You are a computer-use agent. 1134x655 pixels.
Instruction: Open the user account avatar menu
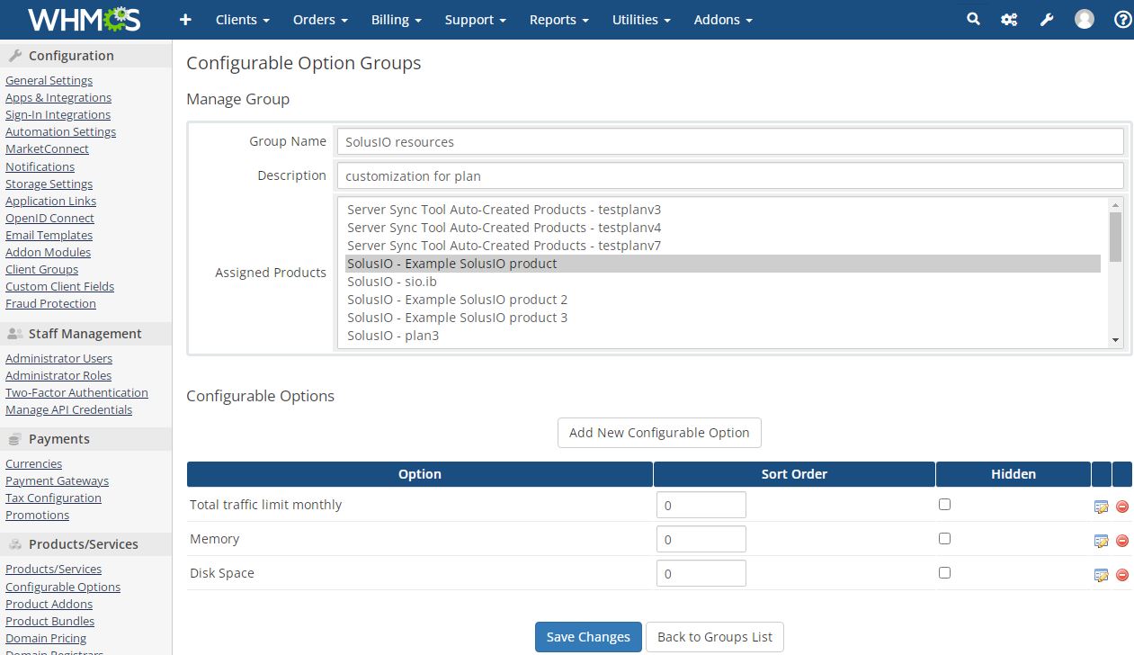[x=1085, y=19]
